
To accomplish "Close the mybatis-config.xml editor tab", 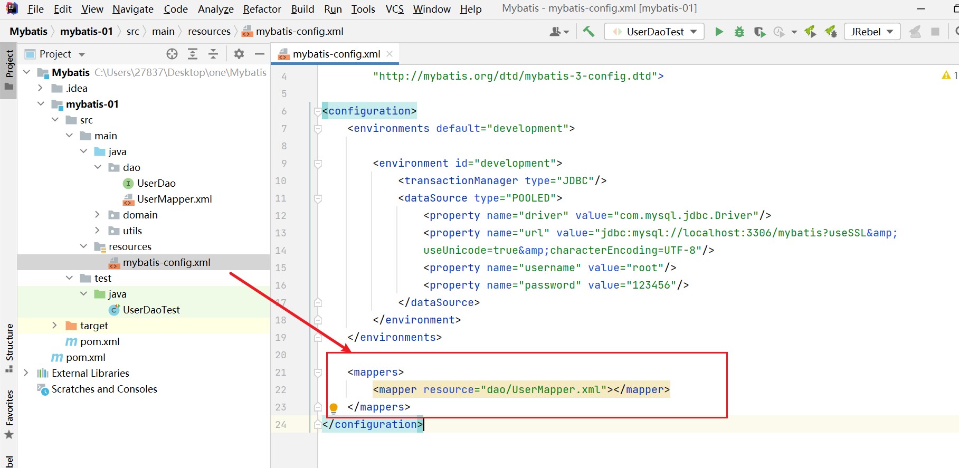I will point(390,54).
